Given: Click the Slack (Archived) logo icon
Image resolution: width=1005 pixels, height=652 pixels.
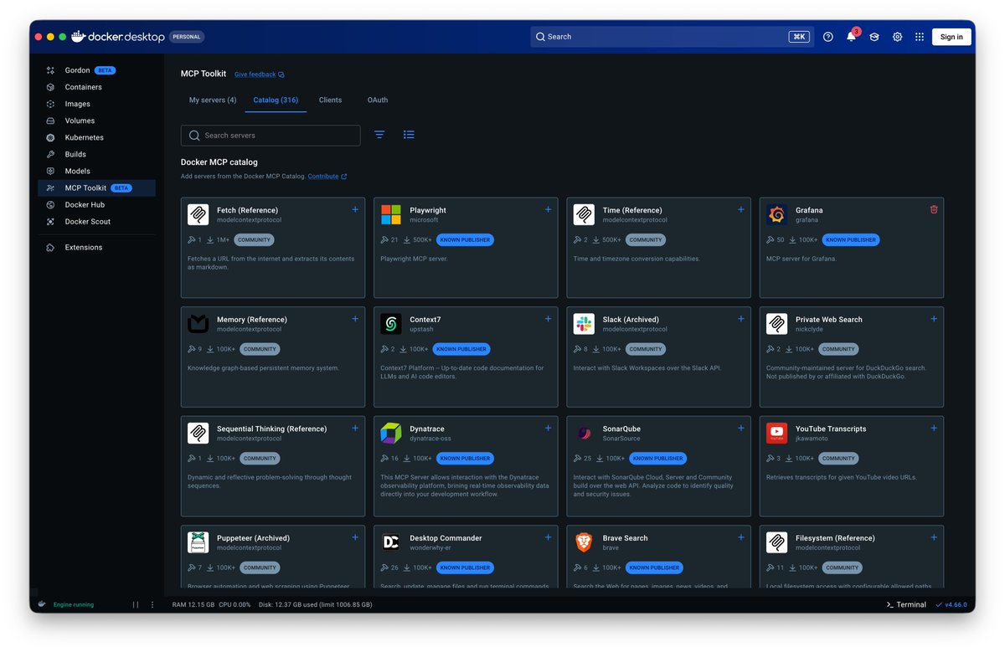Looking at the screenshot, I should 584,324.
